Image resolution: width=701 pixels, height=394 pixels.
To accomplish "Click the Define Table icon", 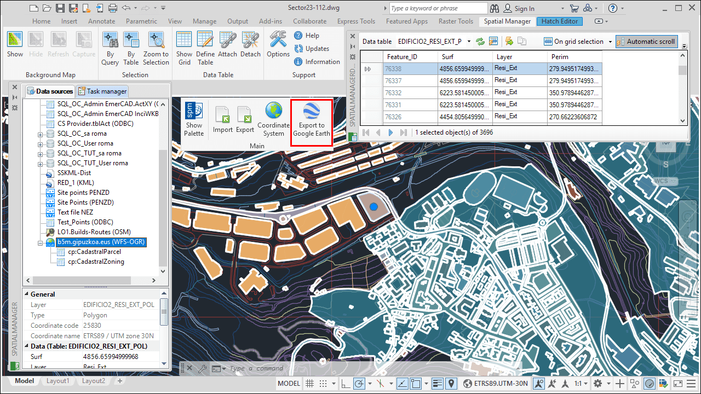I will tap(205, 49).
